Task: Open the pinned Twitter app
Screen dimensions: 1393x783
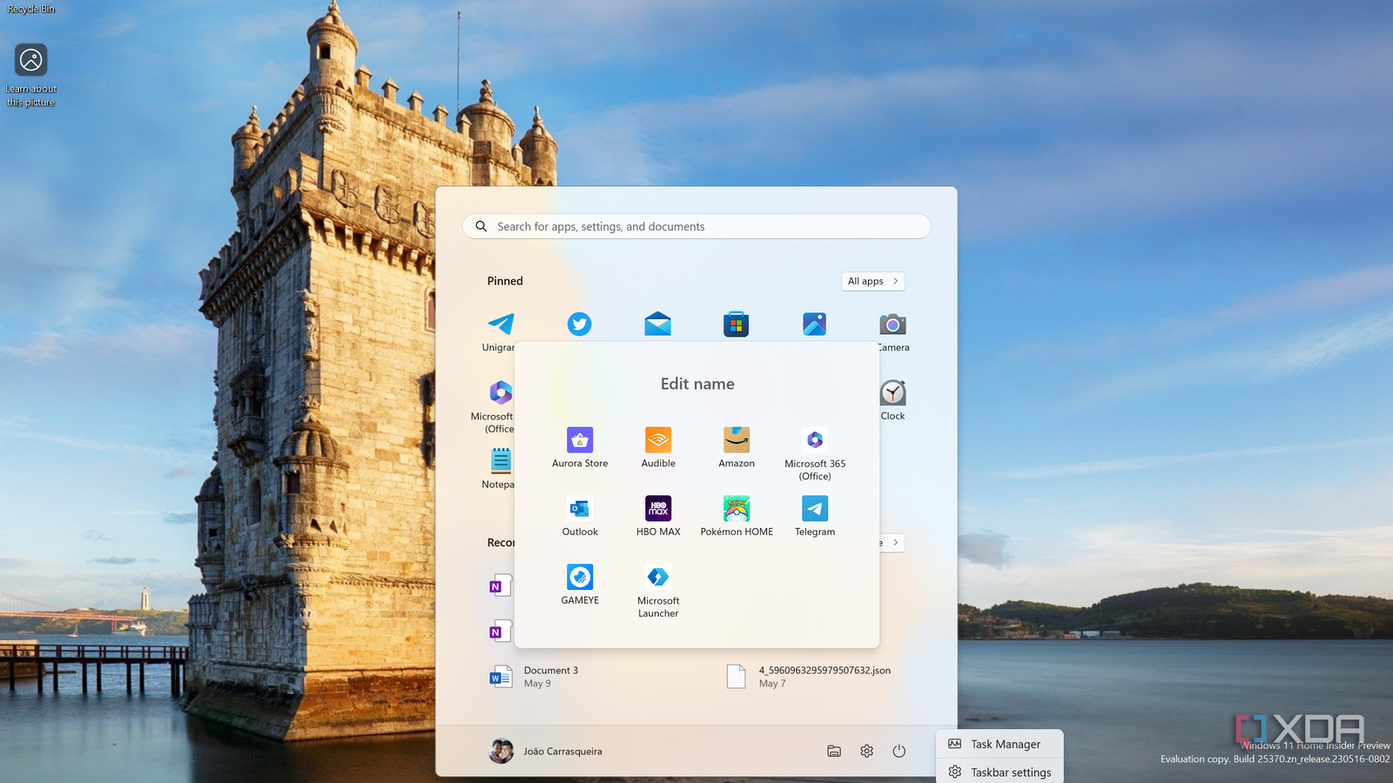Action: click(579, 324)
